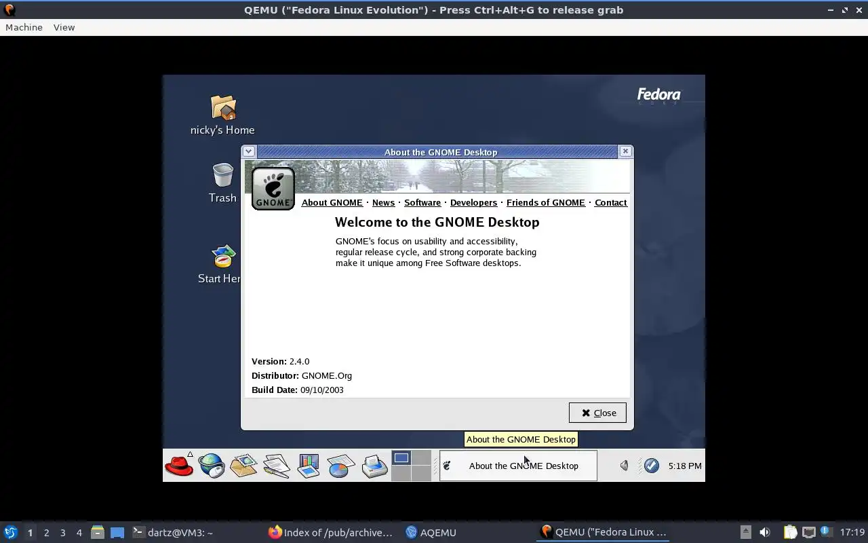The height and width of the screenshot is (543, 868).
Task: Follow the News link
Action: [x=383, y=202]
